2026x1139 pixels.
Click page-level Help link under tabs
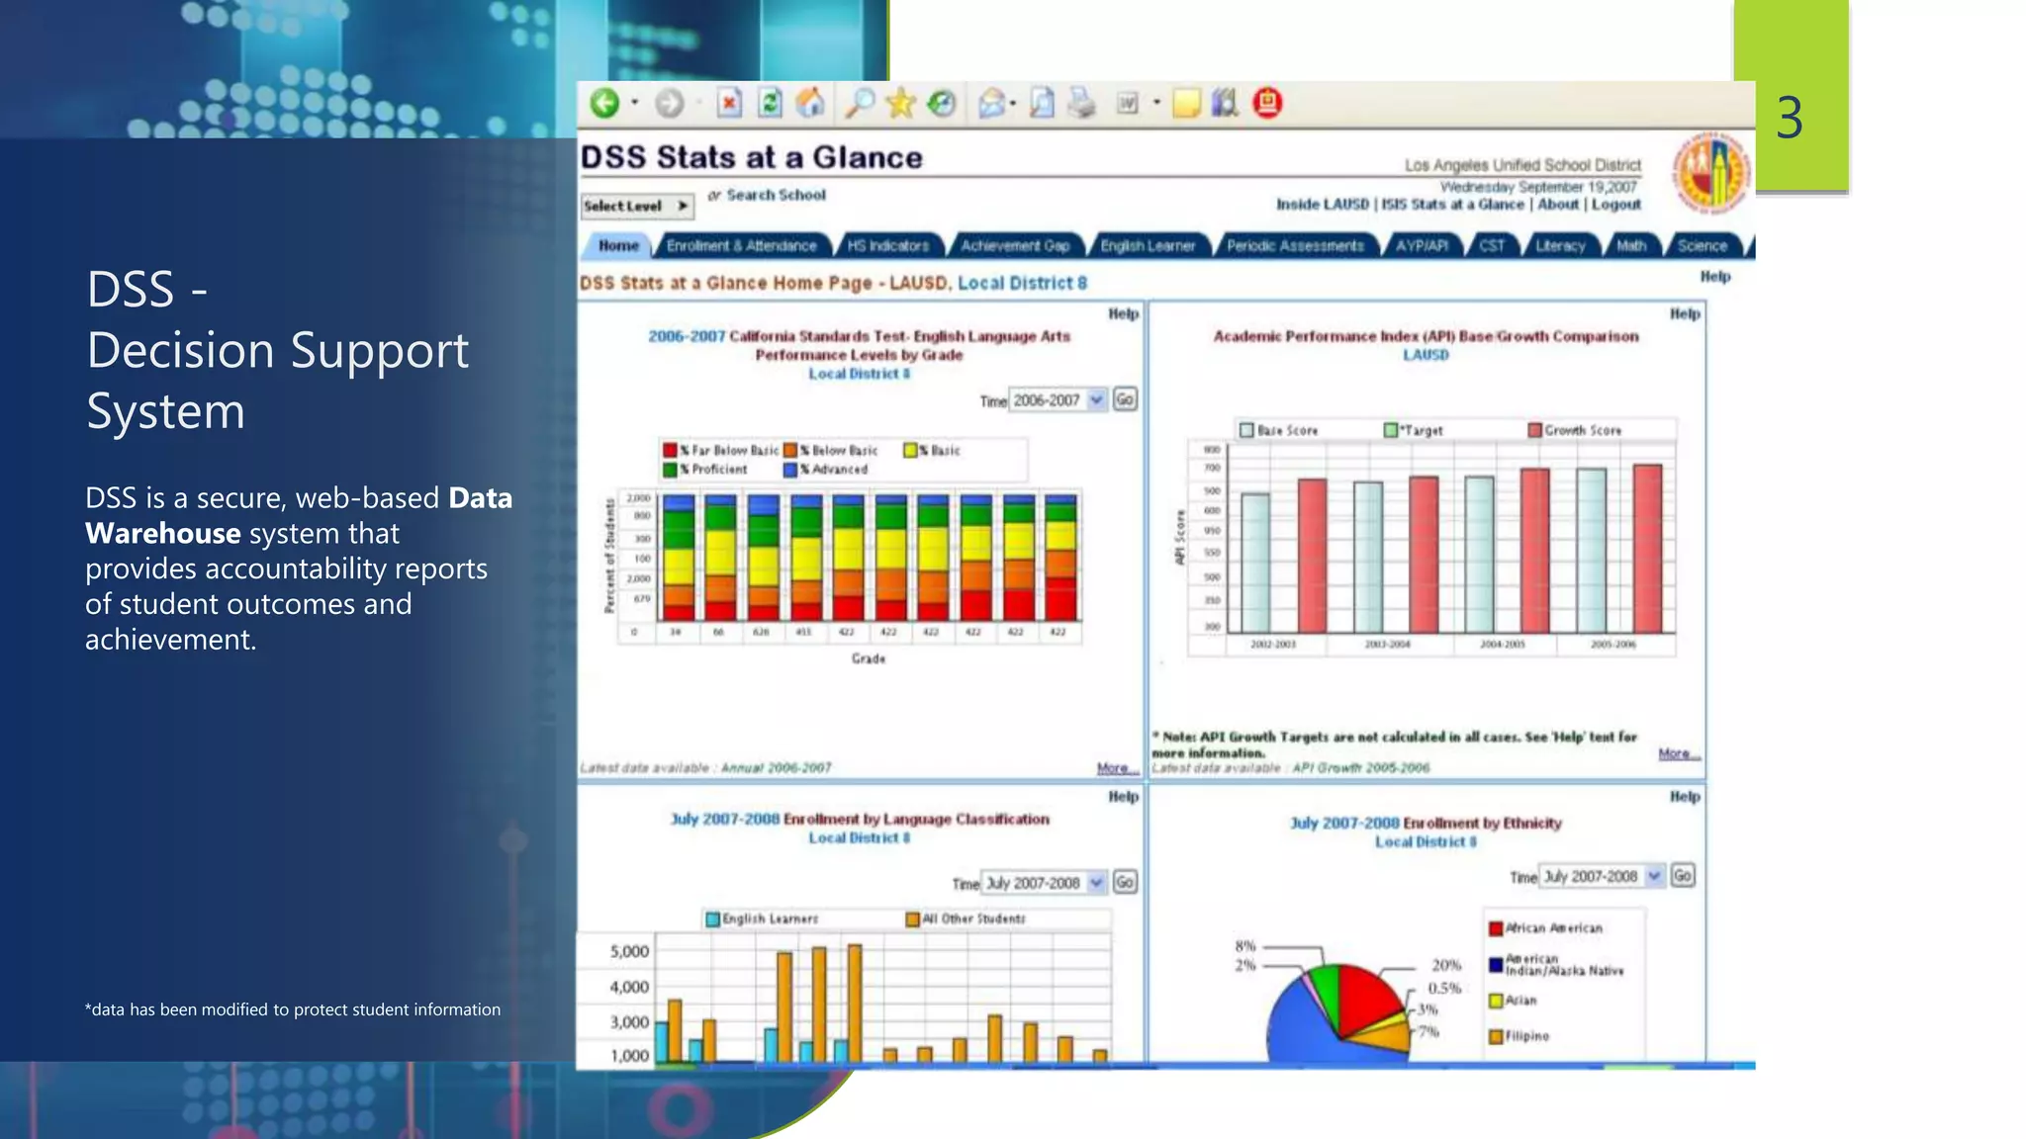point(1714,276)
